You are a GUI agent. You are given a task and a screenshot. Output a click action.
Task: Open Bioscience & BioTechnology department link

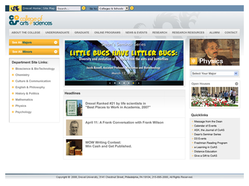(x=35, y=69)
